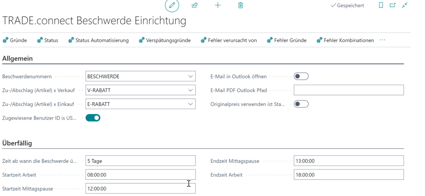
Task: Open the Verspätungsgründe action
Action: (164, 40)
